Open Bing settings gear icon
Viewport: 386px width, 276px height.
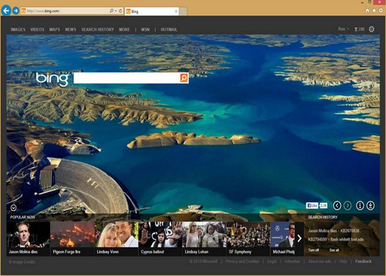pyautogui.click(x=371, y=29)
